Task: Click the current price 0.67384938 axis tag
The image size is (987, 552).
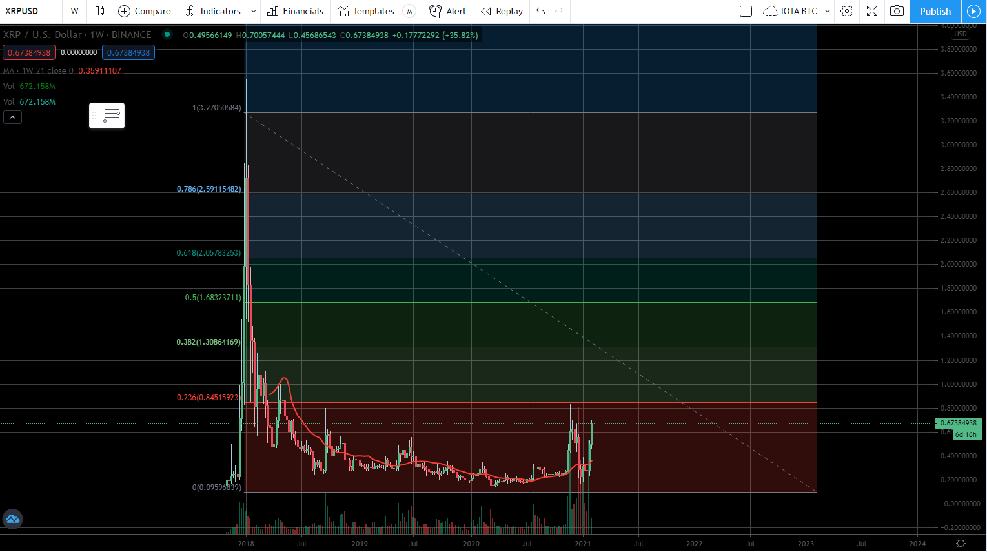Action: [x=958, y=423]
